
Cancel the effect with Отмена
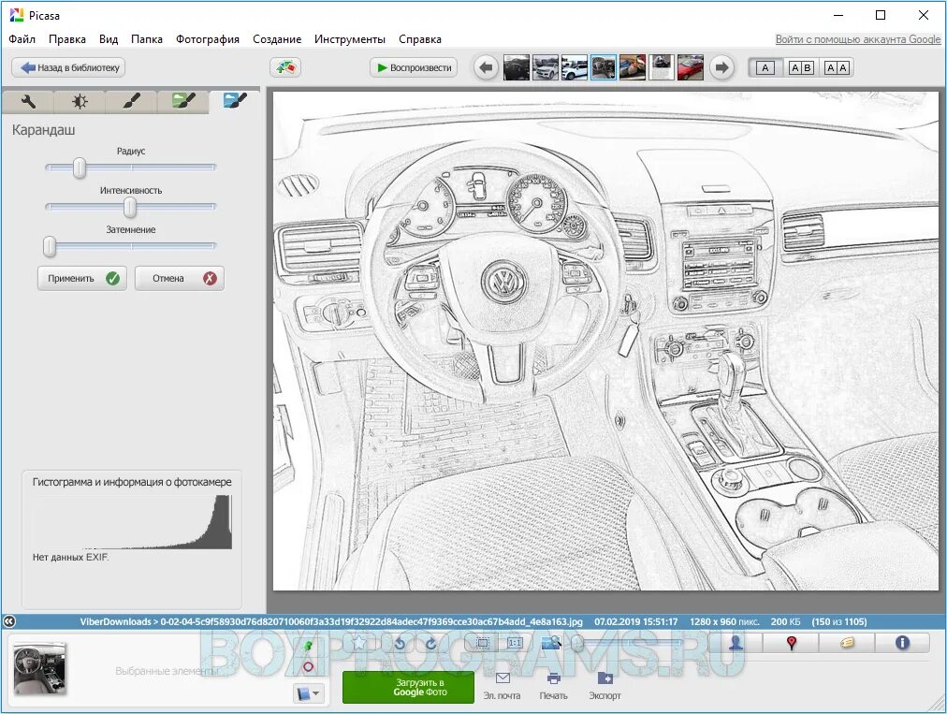coord(180,279)
